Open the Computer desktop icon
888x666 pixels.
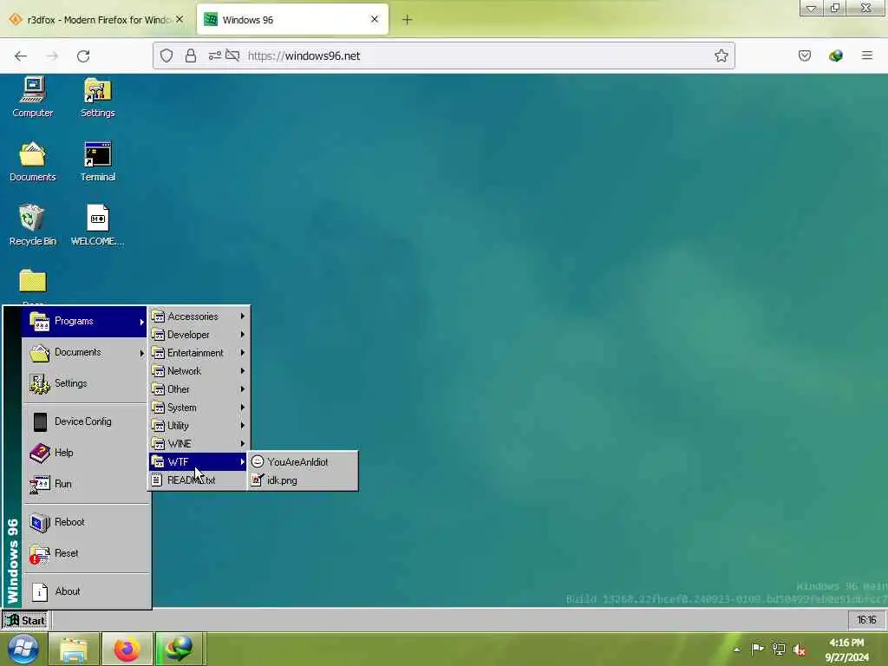click(33, 97)
